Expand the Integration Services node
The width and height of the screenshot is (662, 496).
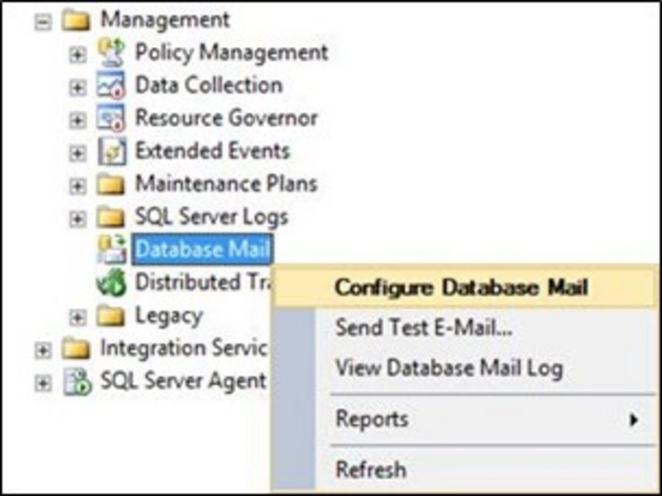pos(43,350)
